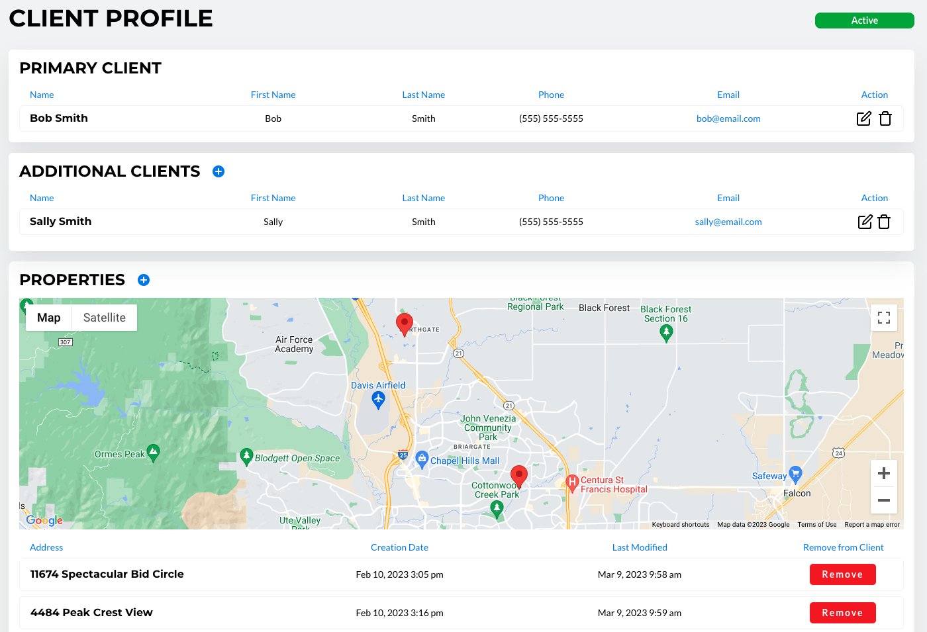Click the Black Forest map label
Screen dimensions: 927x632
point(605,308)
